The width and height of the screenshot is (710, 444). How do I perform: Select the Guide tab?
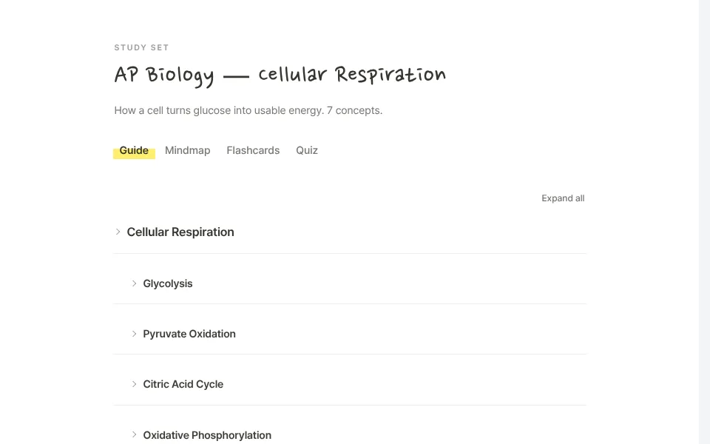134,150
